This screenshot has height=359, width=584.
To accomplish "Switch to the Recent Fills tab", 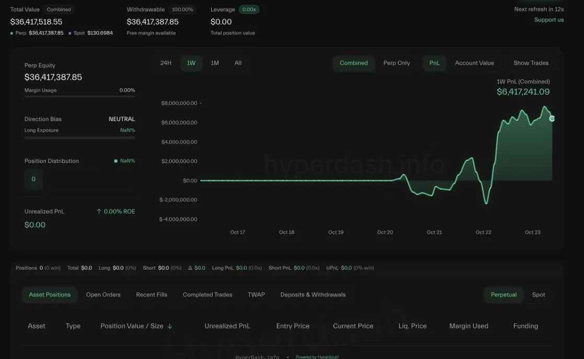I will click(151, 294).
